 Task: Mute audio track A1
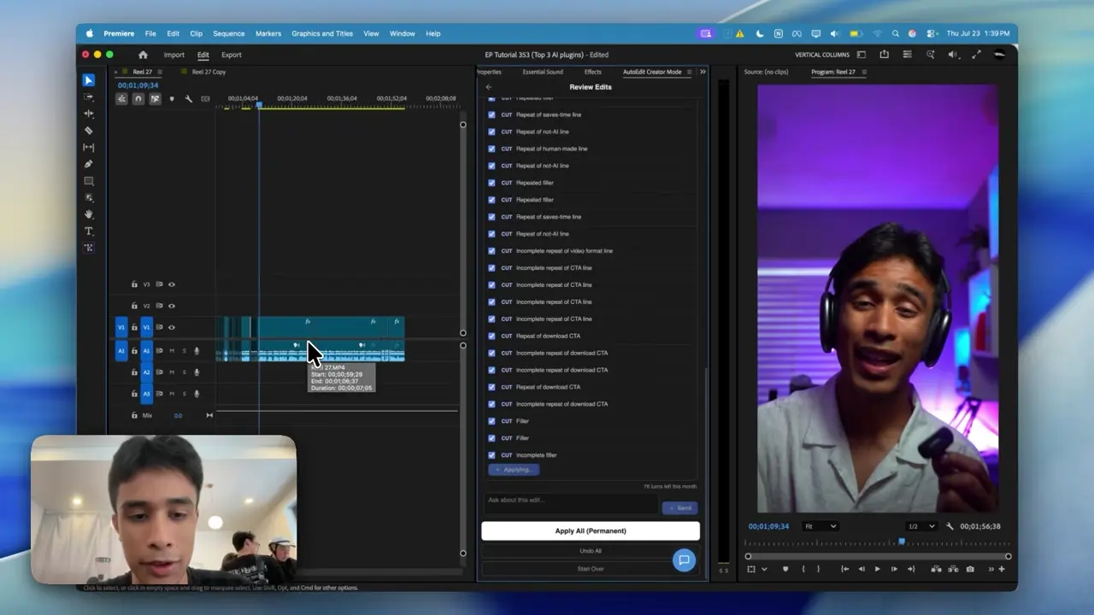click(x=172, y=350)
